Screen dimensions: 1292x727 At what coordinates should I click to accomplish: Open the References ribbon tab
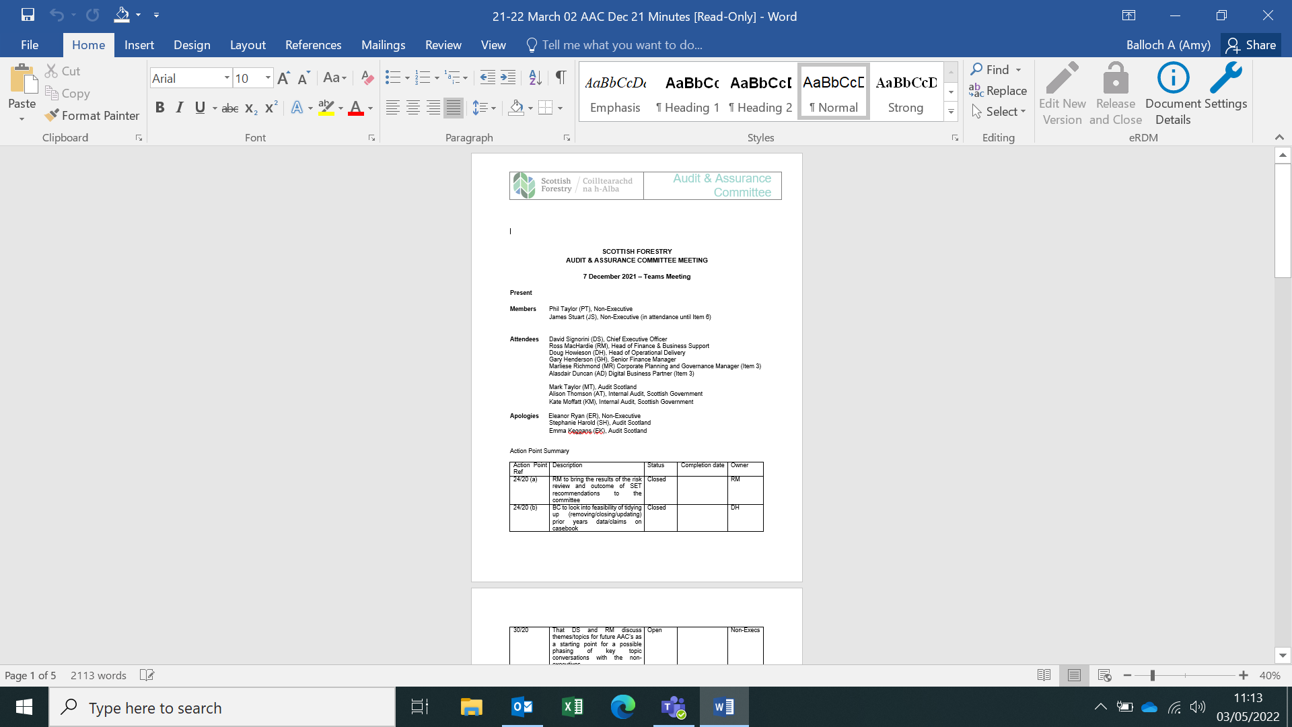click(313, 45)
